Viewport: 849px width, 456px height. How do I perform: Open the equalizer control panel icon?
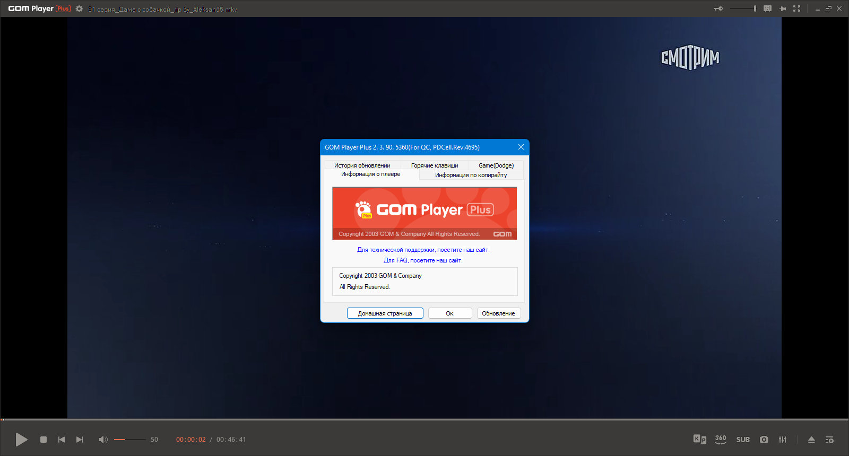(x=783, y=440)
